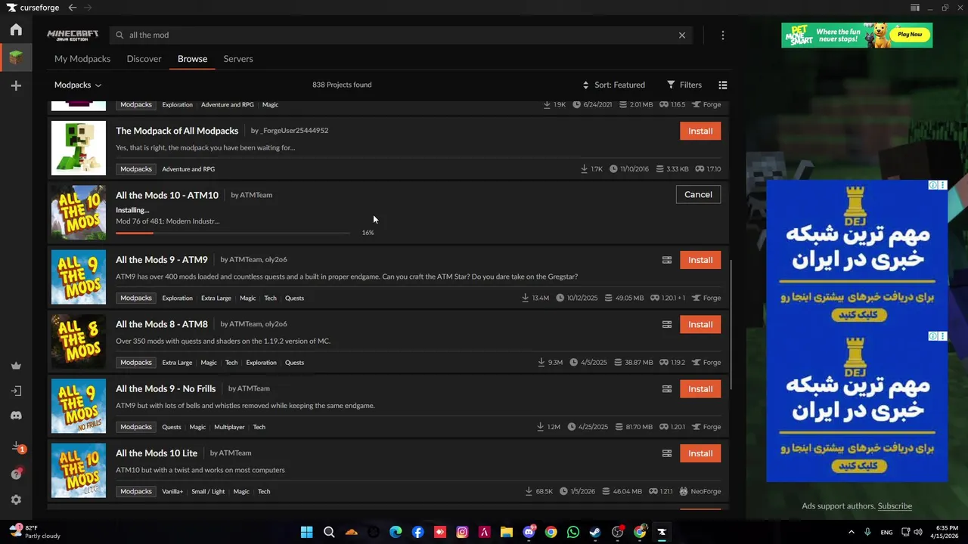Click the search magnifier icon

click(119, 35)
